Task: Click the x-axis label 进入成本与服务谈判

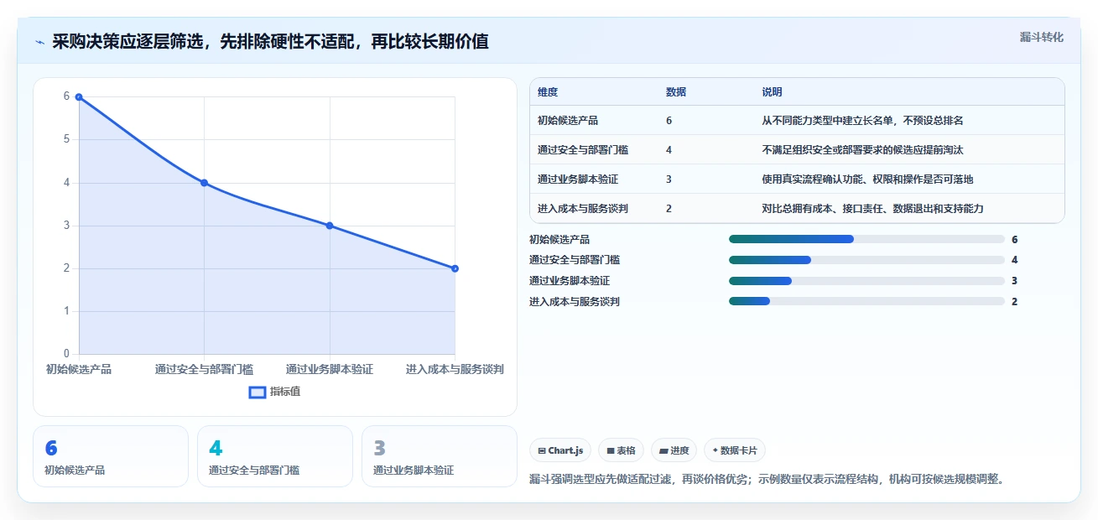Action: (455, 369)
